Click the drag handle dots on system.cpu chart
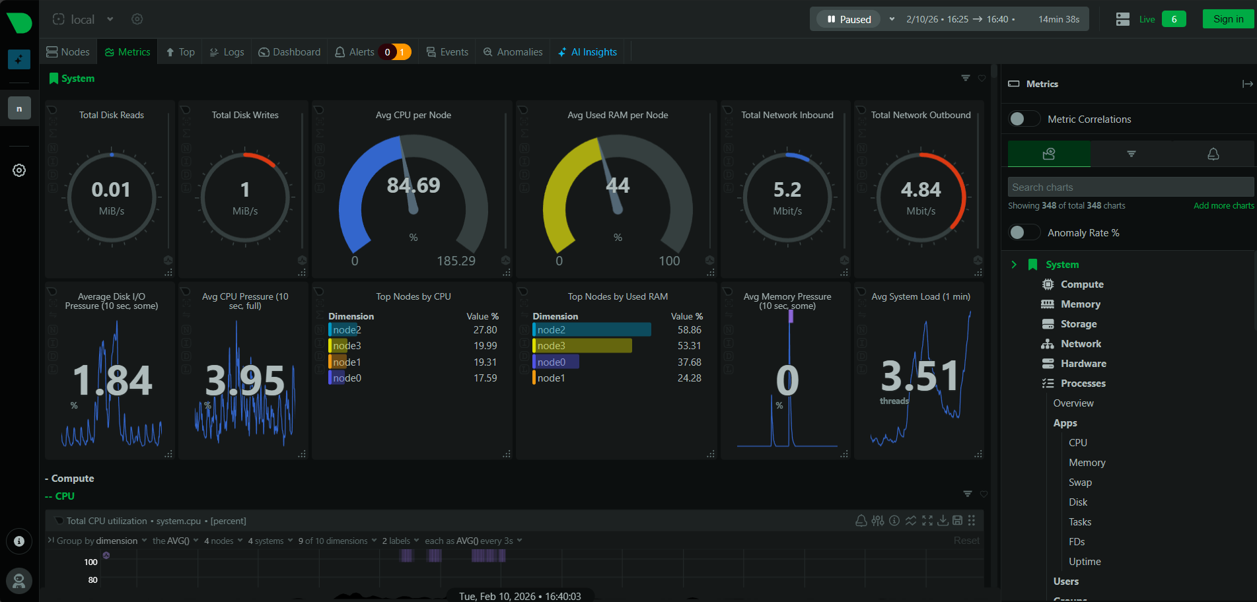Image resolution: width=1257 pixels, height=602 pixels. coord(972,521)
